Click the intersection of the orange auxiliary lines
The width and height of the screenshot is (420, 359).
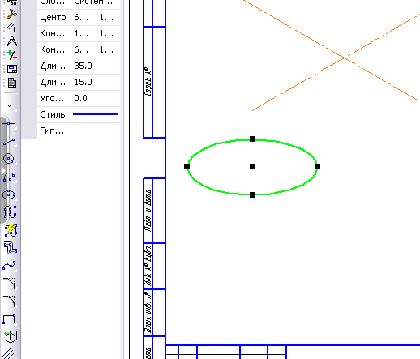pos(345,58)
